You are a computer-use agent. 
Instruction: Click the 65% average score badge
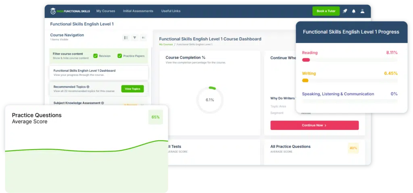[x=156, y=117]
